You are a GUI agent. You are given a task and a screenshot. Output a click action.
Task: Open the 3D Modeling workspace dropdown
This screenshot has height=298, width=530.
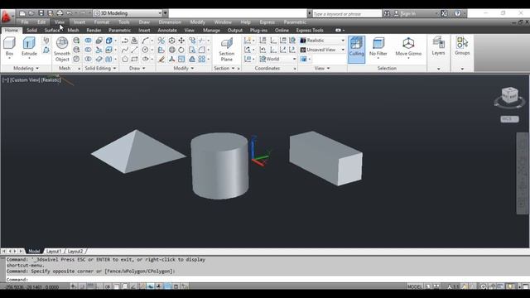128,13
